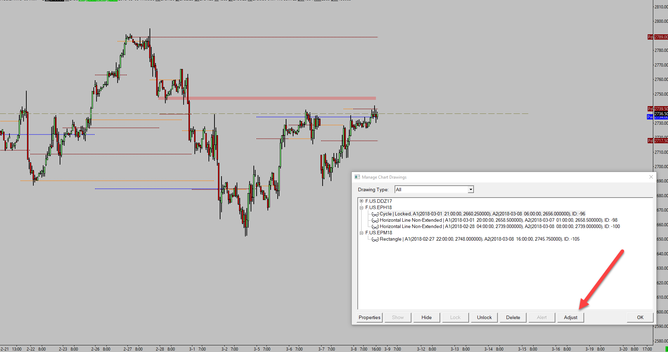Click the glasses icon beside the Rectangle drawing
Screen dimensions: 668x352
pos(375,239)
